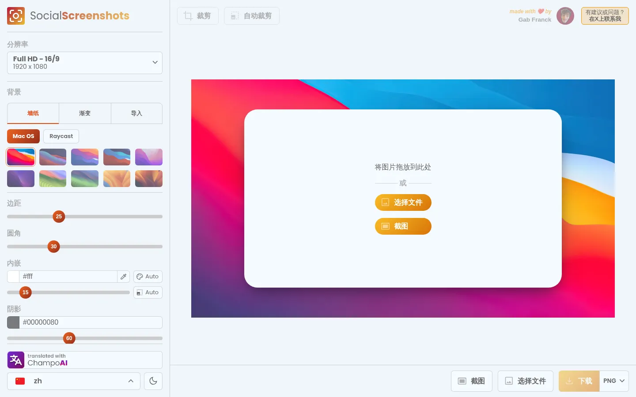
Task: Click the ChampoAI translate icon
Action: [x=16, y=360]
